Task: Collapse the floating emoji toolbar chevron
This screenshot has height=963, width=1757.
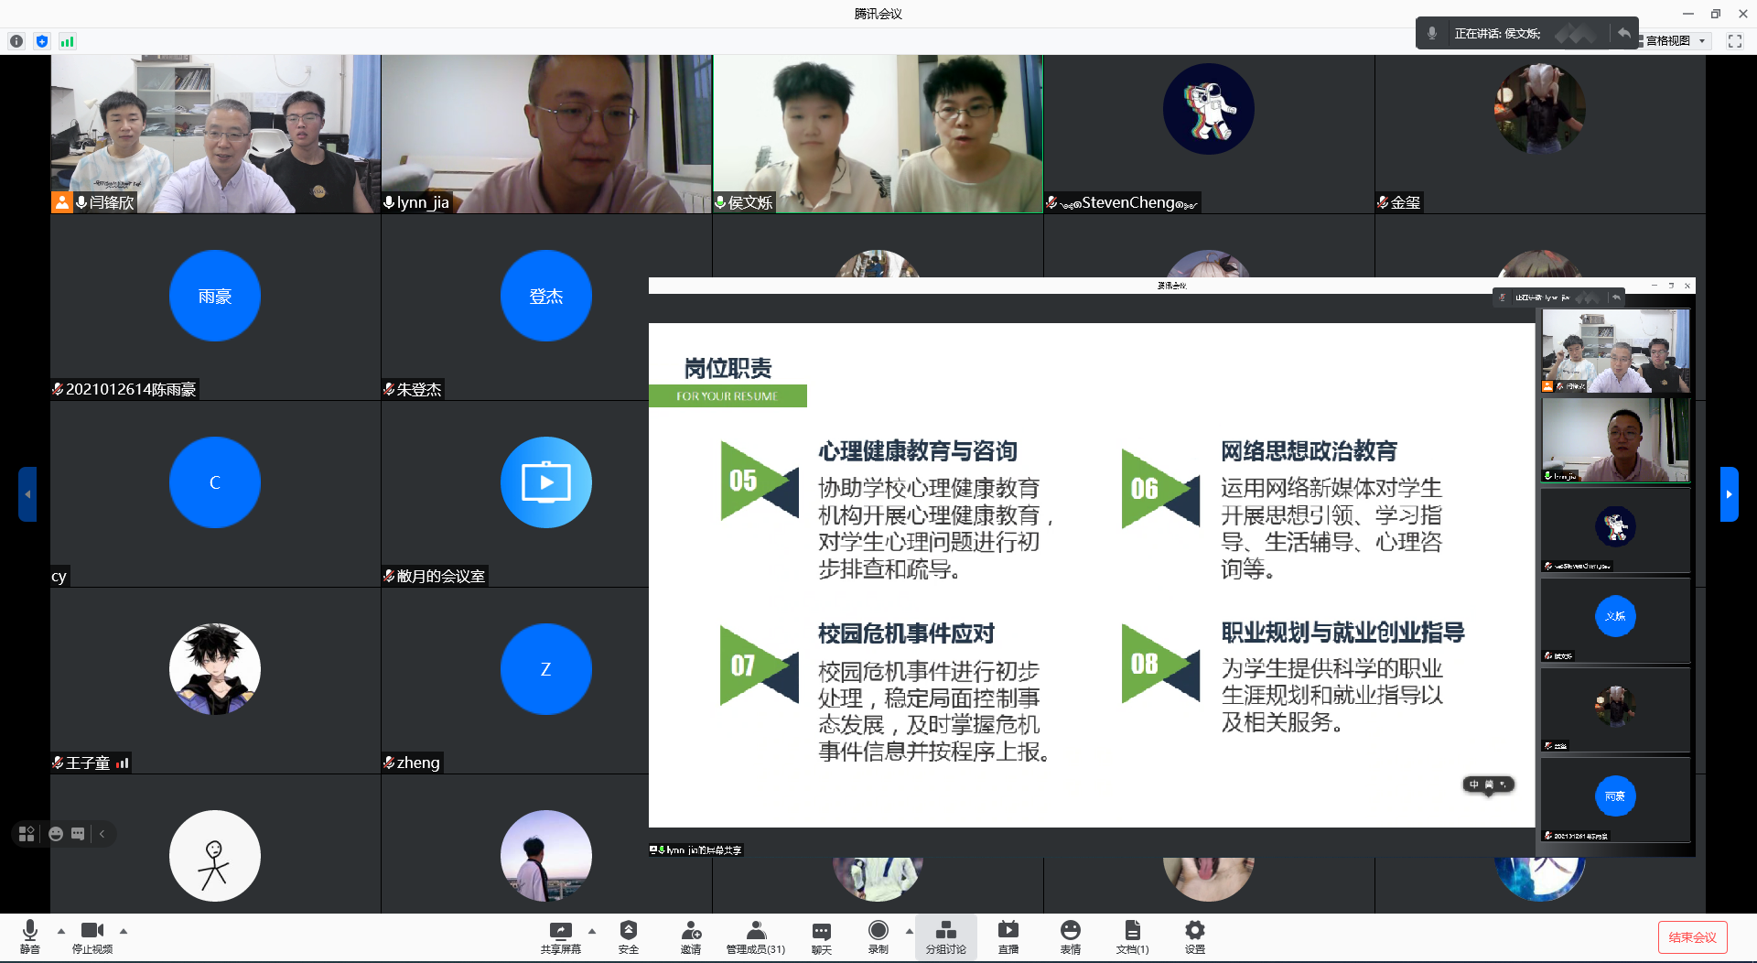Action: coord(102,834)
